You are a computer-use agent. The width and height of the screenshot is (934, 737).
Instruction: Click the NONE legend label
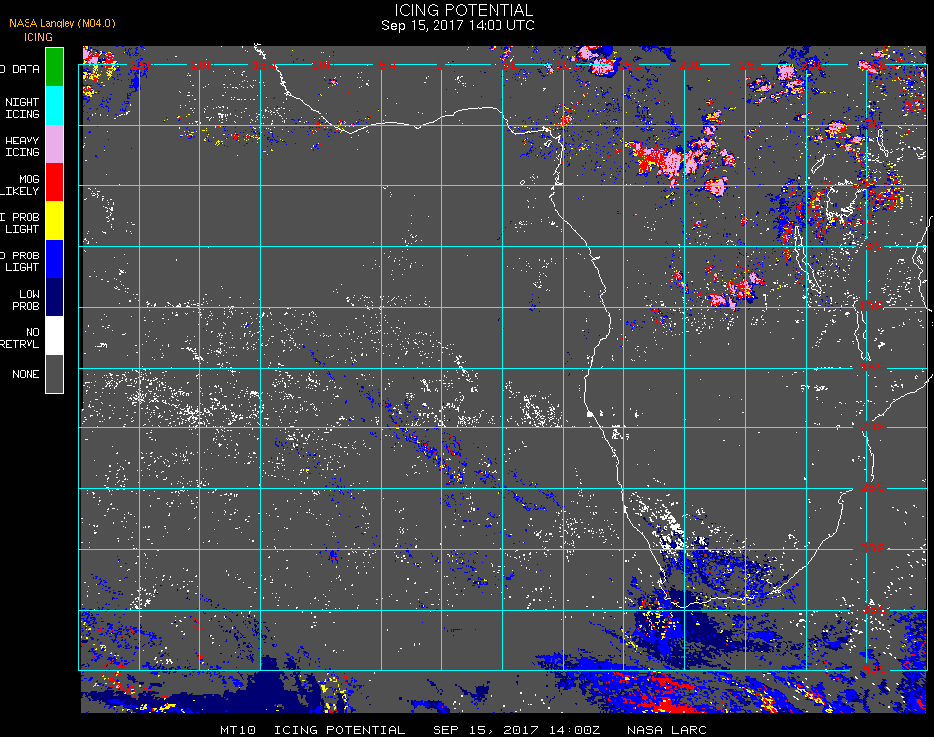point(26,374)
